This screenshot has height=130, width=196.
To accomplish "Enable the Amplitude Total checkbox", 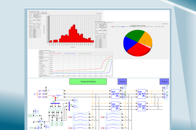I will (40, 70).
